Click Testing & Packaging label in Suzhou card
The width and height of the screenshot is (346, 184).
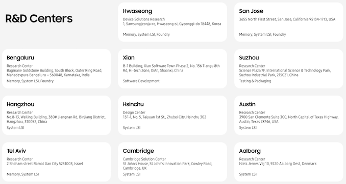pyautogui.click(x=255, y=81)
